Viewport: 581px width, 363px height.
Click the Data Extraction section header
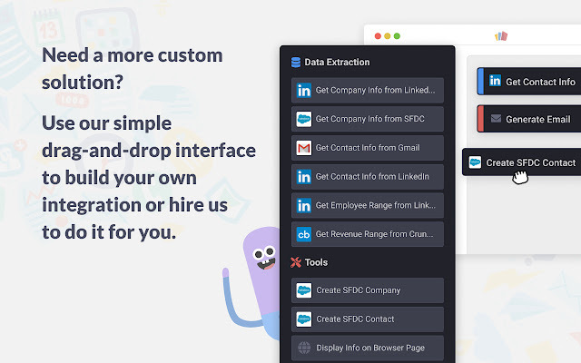pyautogui.click(x=330, y=63)
